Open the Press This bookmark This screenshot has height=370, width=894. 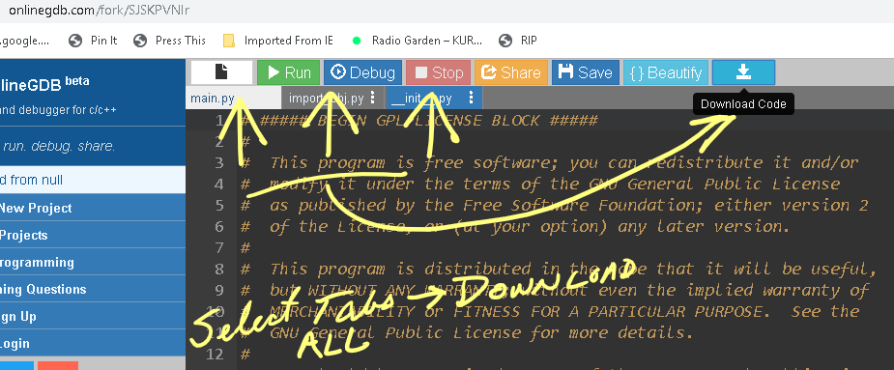[x=169, y=41]
